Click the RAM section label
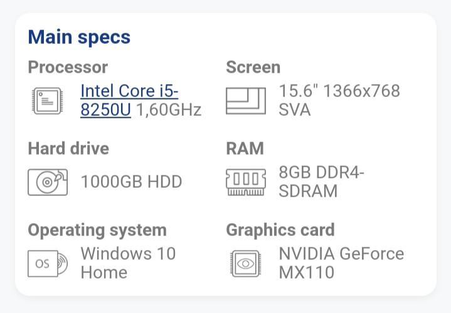 (x=245, y=148)
